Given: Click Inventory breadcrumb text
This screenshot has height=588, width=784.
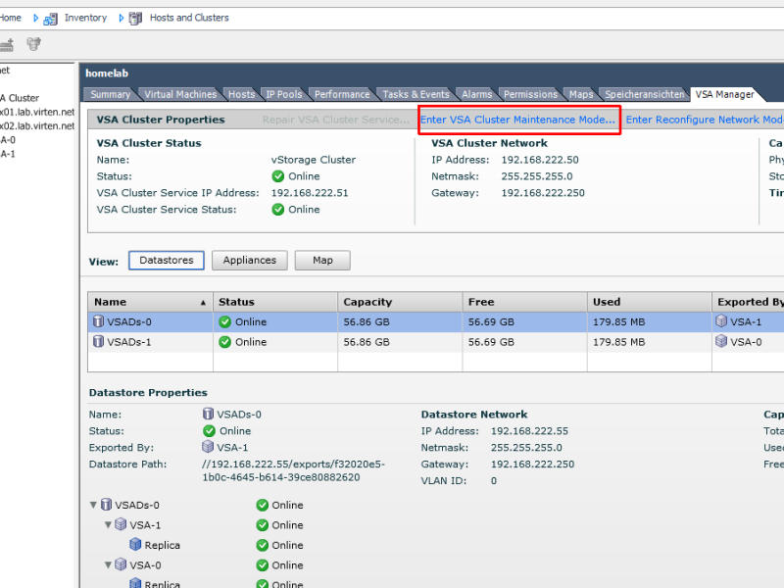Looking at the screenshot, I should 85,18.
